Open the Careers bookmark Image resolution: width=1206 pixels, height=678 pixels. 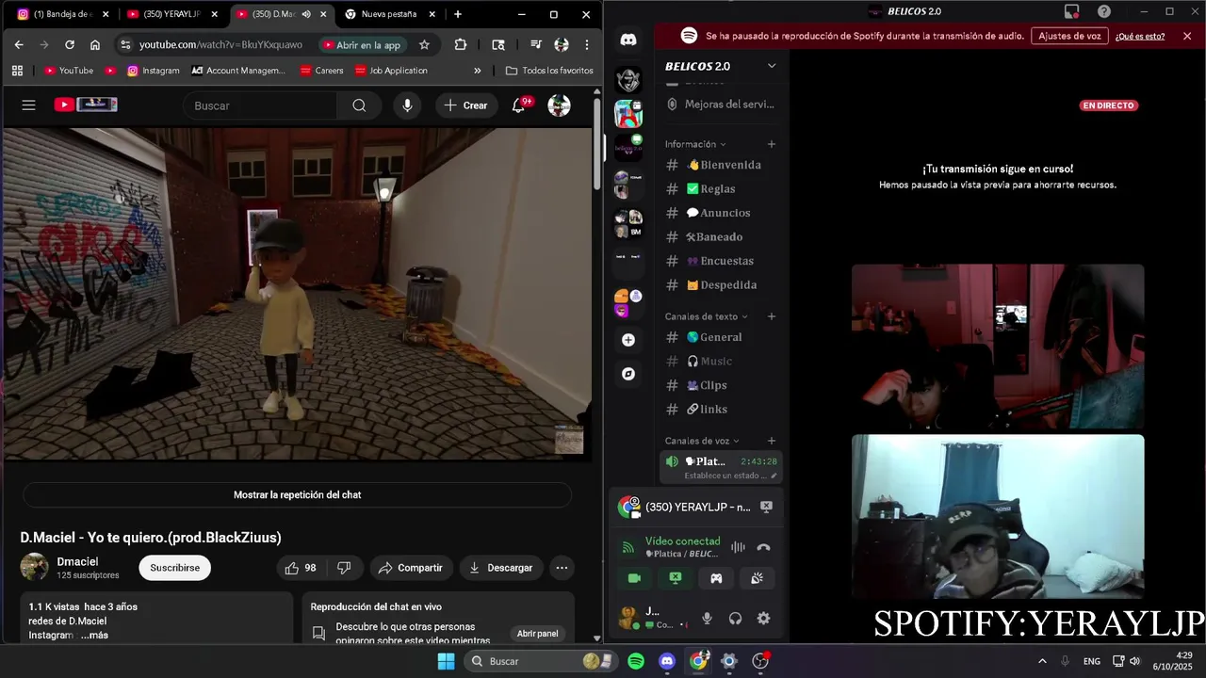(321, 71)
